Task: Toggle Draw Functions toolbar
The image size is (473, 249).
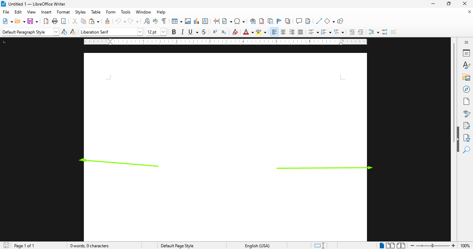Action: click(340, 21)
